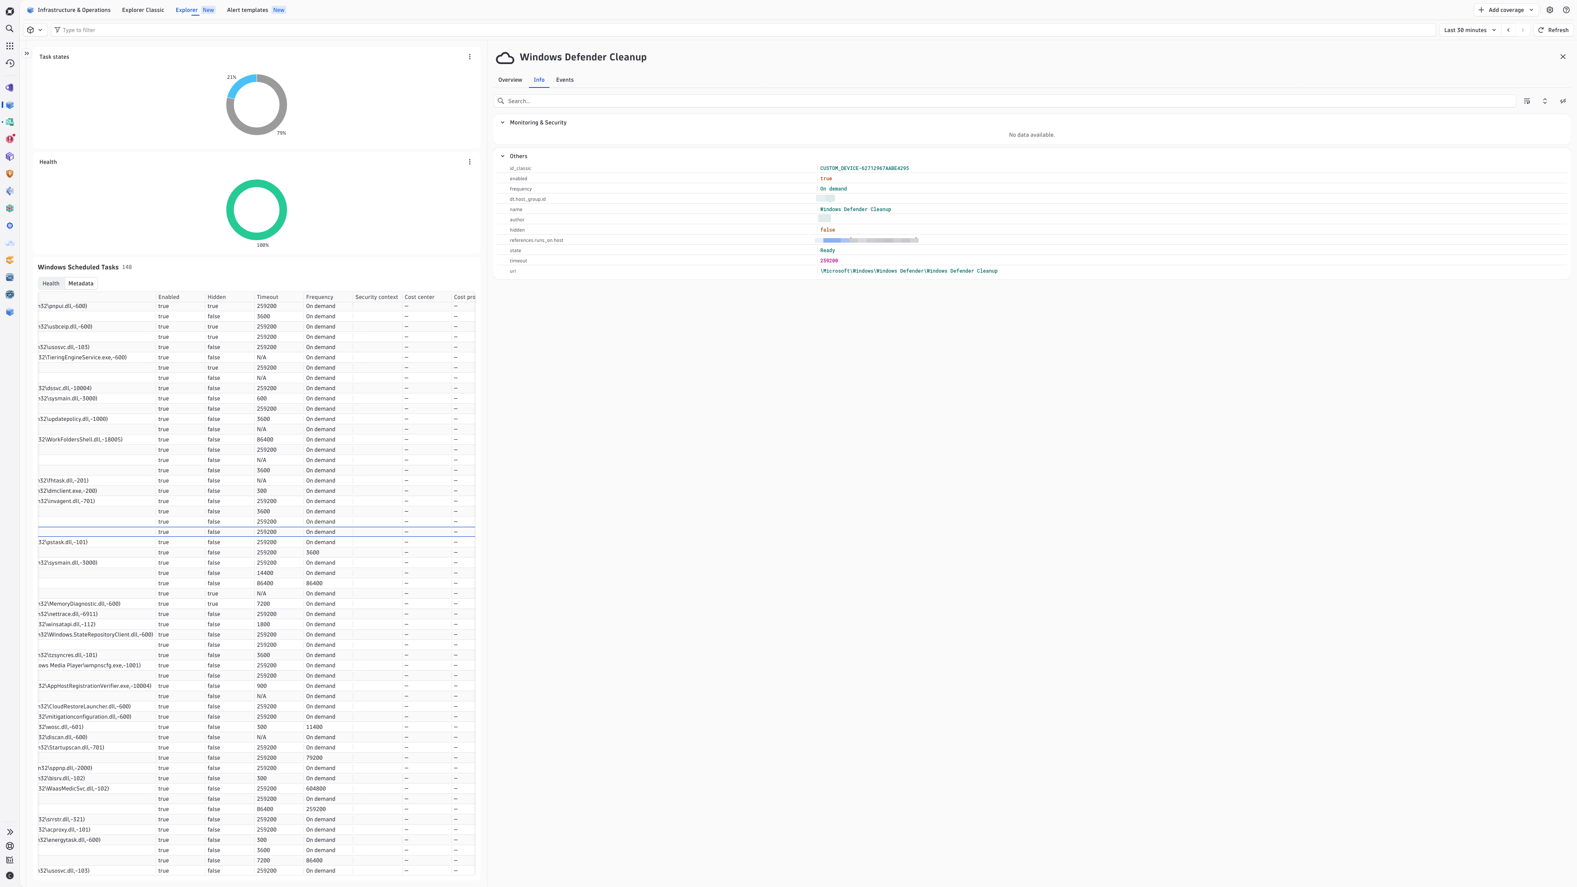Viewport: 1577px width, 887px height.
Task: Open recently used history icon
Action: point(10,63)
